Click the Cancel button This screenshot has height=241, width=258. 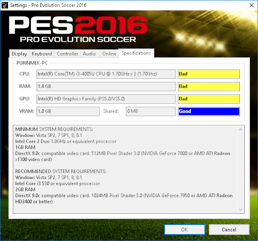pos(229,229)
